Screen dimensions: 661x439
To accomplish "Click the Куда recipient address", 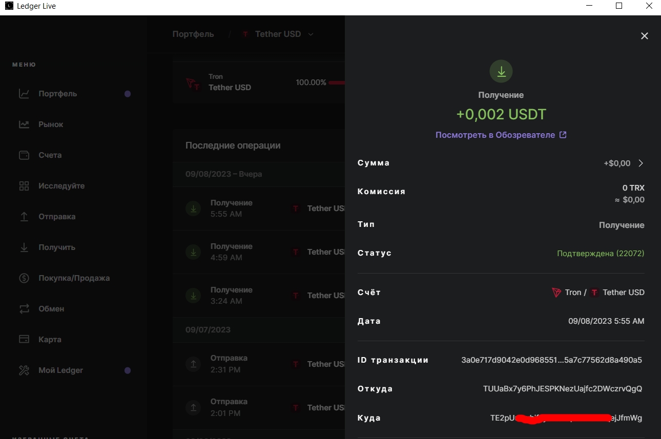I will coord(566,418).
